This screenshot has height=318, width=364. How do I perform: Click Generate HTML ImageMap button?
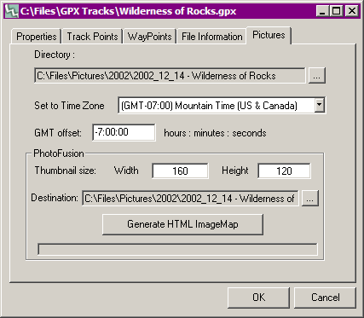point(182,224)
